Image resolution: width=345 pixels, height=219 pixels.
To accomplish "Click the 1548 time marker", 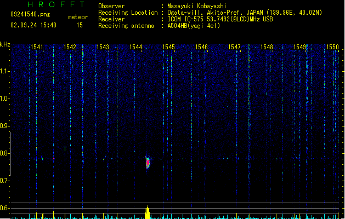I will pyautogui.click(x=267, y=47).
